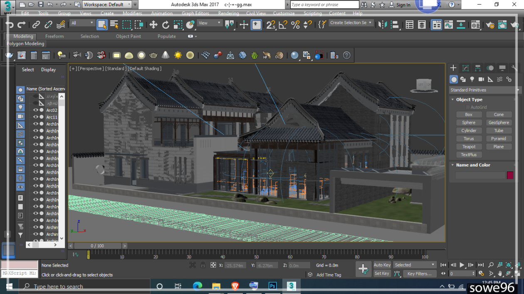Switch to the Freeform ribbon tab
Viewport: 524px width, 294px height.
coord(54,37)
